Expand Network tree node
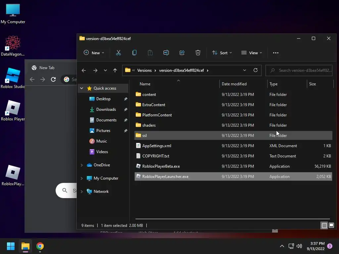339x254 pixels. click(x=81, y=191)
